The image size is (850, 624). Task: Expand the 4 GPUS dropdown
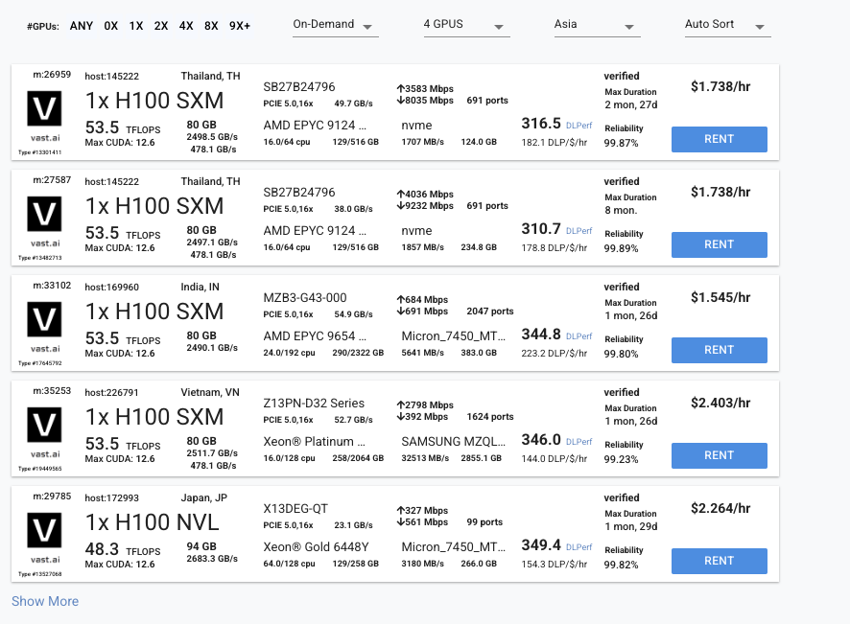pyautogui.click(x=466, y=25)
